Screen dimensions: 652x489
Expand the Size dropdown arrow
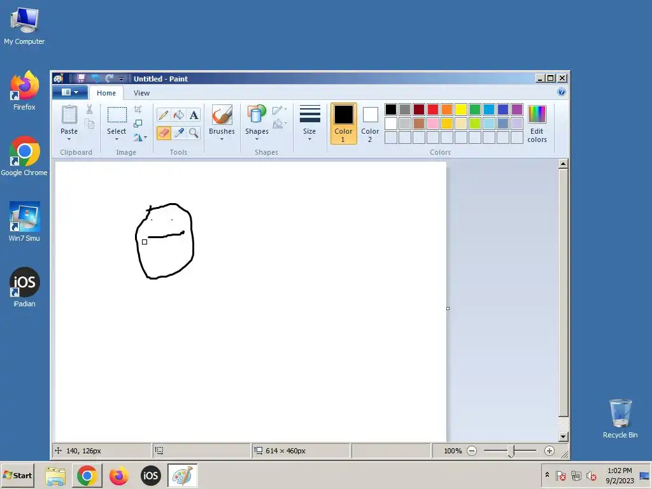point(310,139)
